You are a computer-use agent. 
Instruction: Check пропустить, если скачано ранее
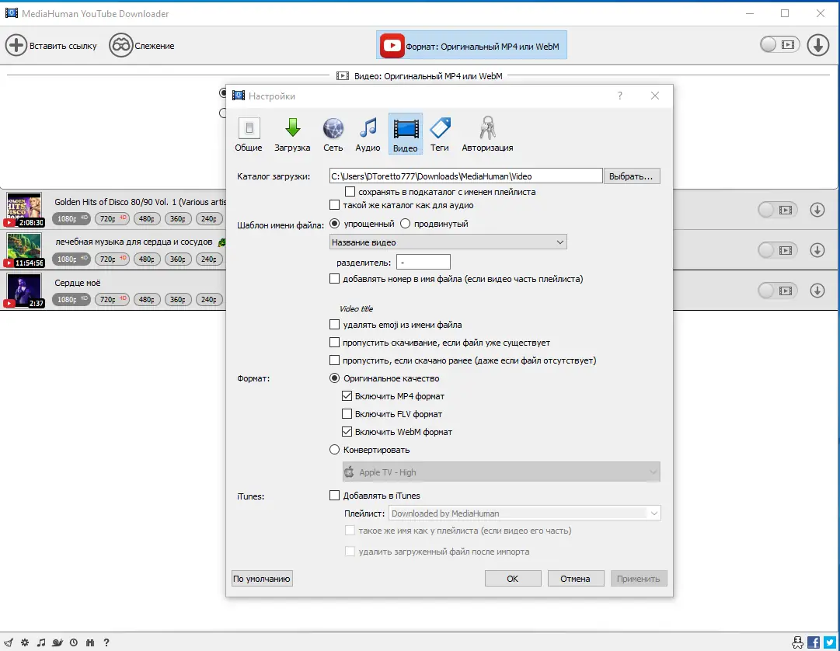pos(334,360)
